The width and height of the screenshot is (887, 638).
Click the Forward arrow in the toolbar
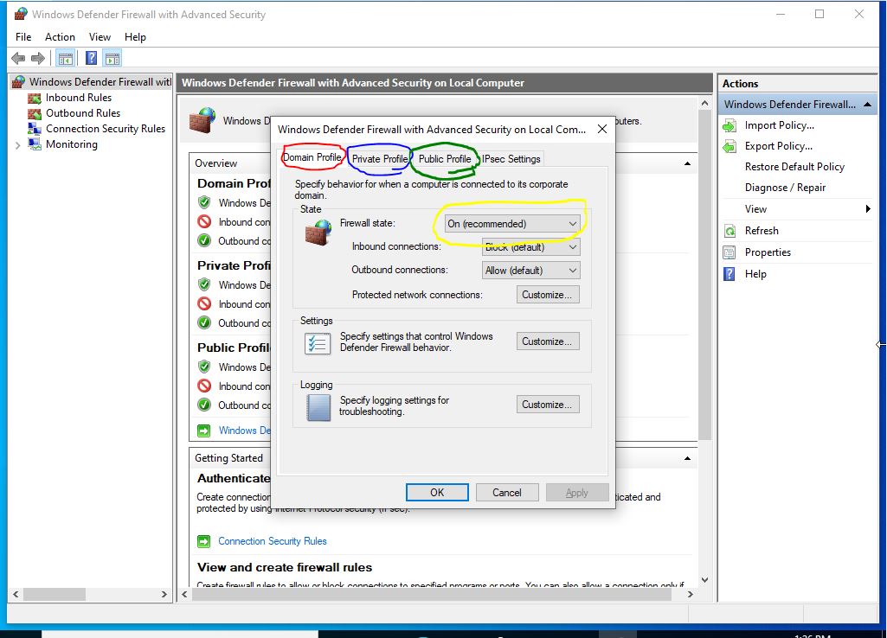click(38, 58)
